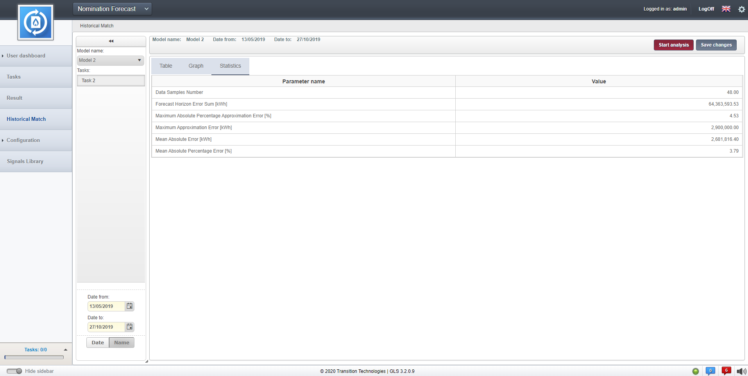Collapse the model panel with double arrows
The height and width of the screenshot is (376, 748).
click(111, 41)
